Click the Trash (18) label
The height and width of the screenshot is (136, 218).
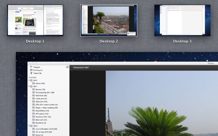coord(37,73)
